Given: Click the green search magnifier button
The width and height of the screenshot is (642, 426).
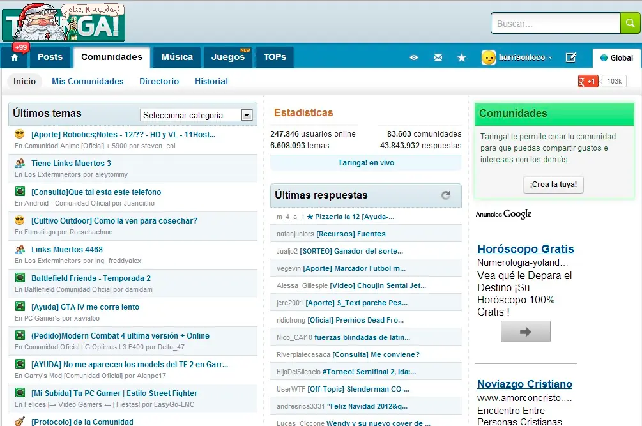Looking at the screenshot, I should [630, 24].
